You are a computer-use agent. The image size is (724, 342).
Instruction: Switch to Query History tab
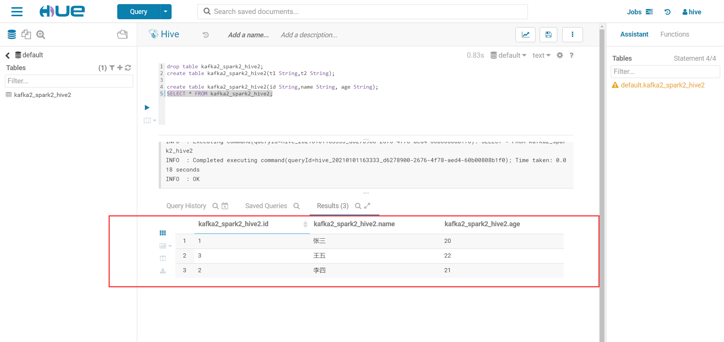(186, 206)
